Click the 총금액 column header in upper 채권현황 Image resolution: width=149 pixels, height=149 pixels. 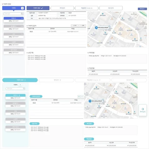tap(93, 71)
